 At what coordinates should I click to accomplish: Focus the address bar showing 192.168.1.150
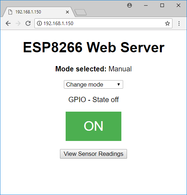tap(103, 23)
